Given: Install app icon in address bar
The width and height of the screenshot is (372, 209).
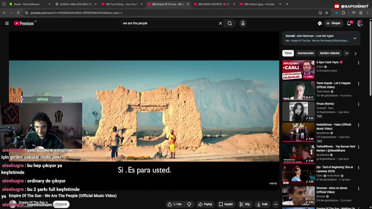Looking at the screenshot, I should click(320, 13).
